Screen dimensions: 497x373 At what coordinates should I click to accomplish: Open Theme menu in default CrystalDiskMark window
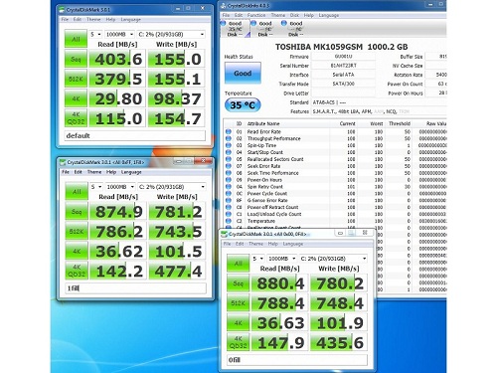tap(93, 20)
